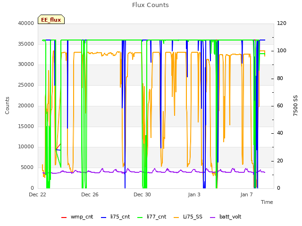Click the 20 right axis value
This screenshot has height=226, width=302.
(x=280, y=161)
